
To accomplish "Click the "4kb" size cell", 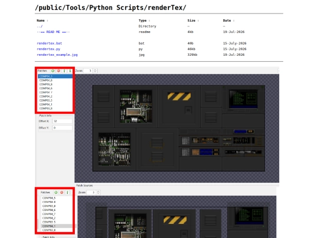I will [190, 32].
